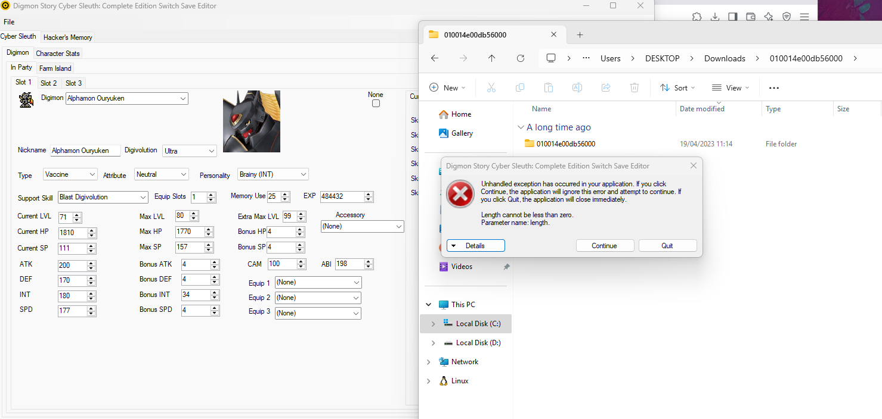The height and width of the screenshot is (419, 882).
Task: Click the red error icon in dialog
Action: (x=460, y=194)
